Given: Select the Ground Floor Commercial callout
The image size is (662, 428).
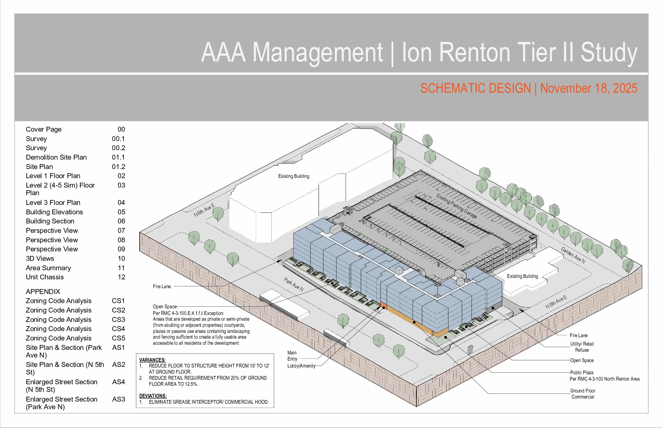Looking at the screenshot, I should (x=582, y=394).
